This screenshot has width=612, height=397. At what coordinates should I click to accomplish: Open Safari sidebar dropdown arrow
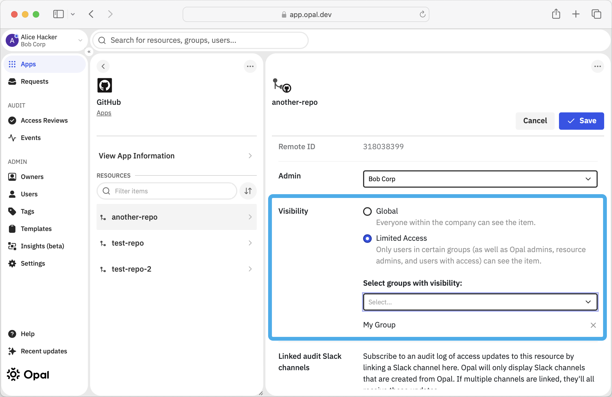73,14
